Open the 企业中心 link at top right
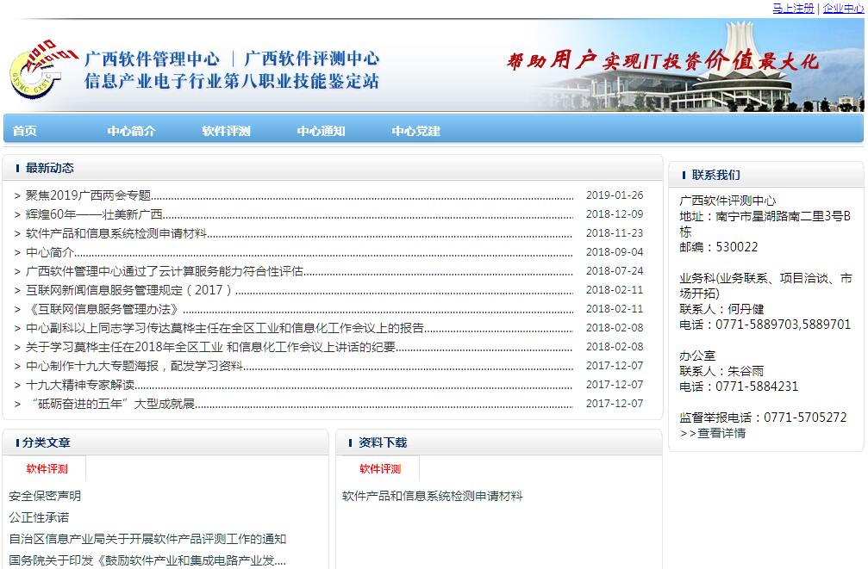The height and width of the screenshot is (569, 868). (x=842, y=8)
